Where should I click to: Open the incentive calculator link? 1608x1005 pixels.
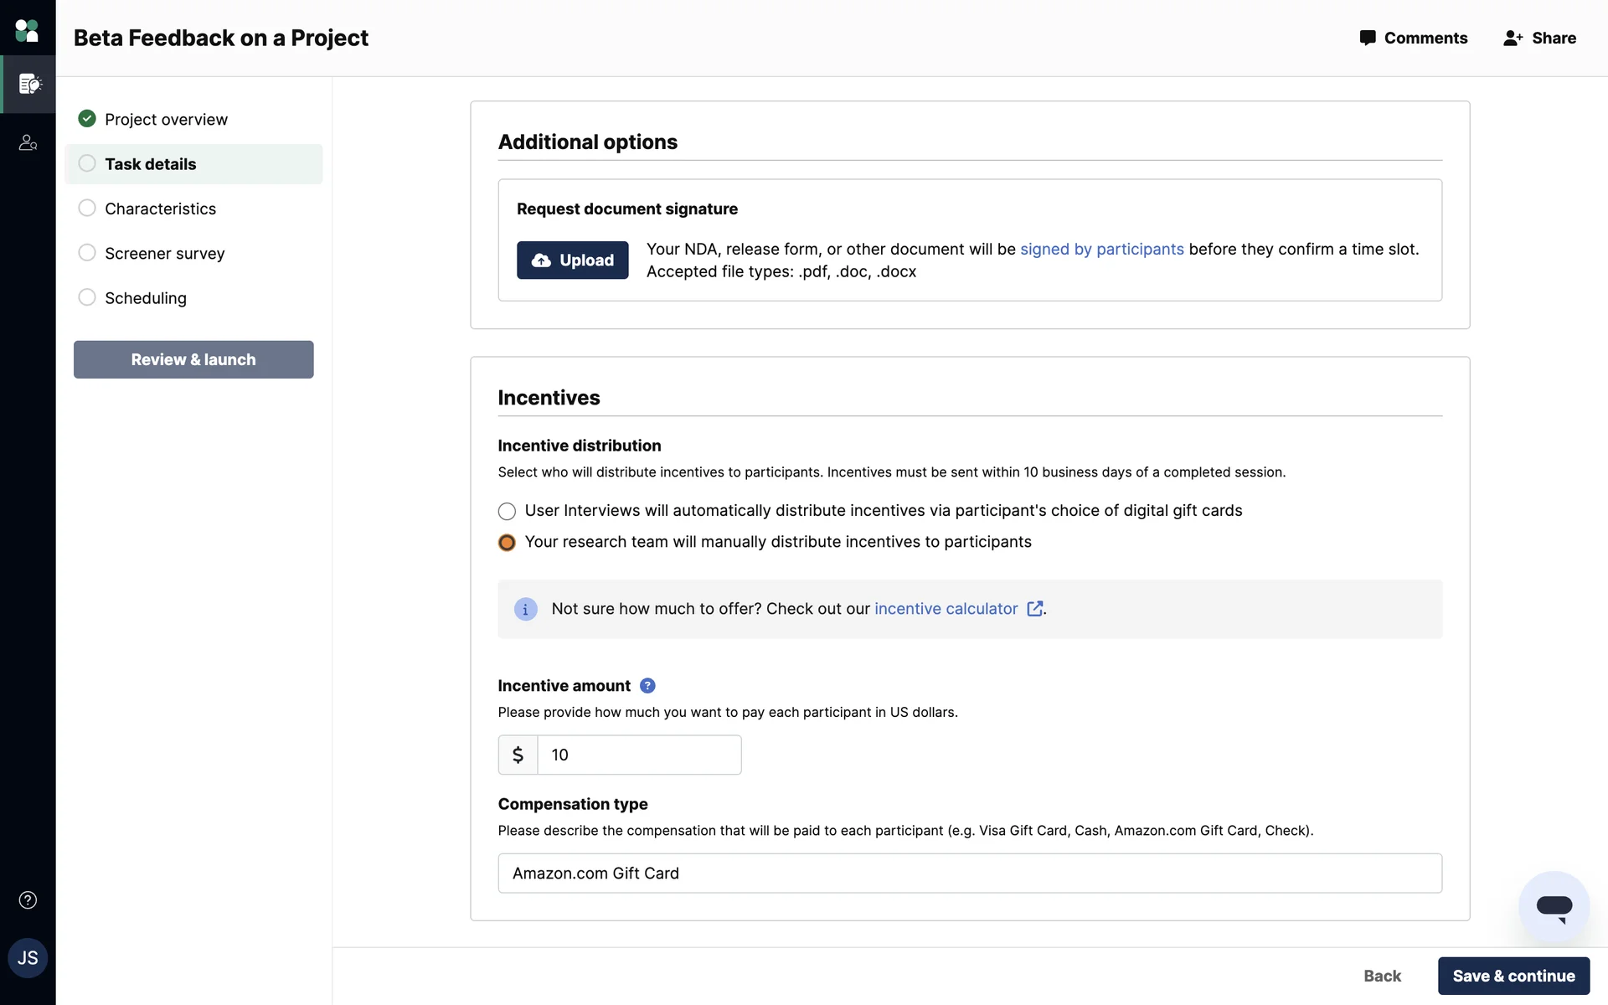(946, 610)
